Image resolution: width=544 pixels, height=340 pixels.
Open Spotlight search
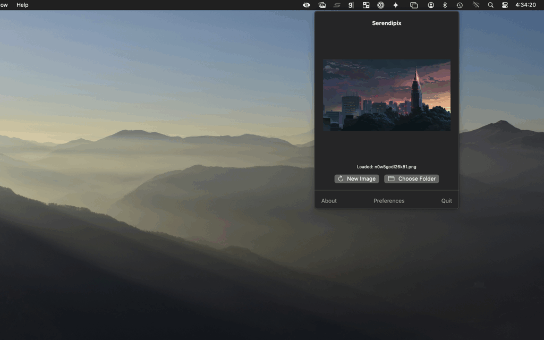tap(490, 5)
